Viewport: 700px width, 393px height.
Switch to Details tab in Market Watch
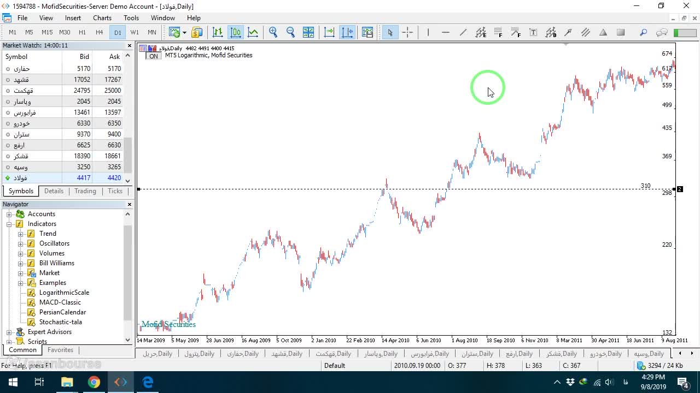[x=54, y=191]
